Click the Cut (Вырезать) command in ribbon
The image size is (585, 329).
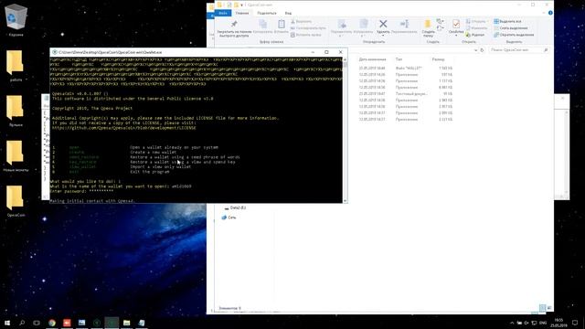coord(302,22)
